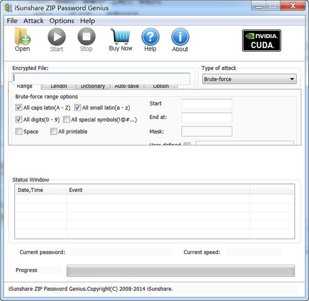The image size is (309, 301).
Task: Click the Open folder icon
Action: (x=22, y=37)
